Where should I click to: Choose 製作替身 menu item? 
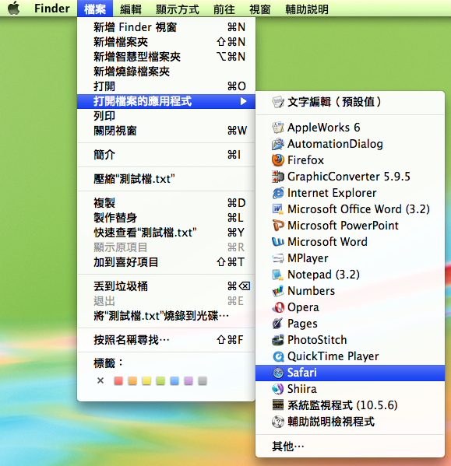(x=166, y=218)
